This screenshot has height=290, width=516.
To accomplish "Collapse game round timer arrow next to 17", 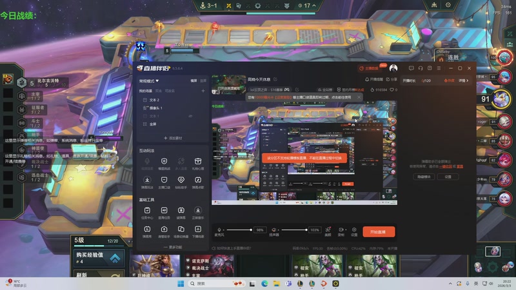I will [x=314, y=5].
